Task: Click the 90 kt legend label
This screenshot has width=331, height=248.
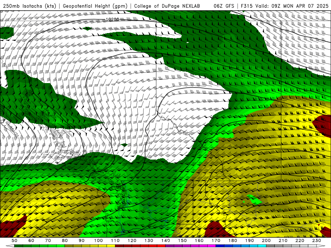Action: click(x=82, y=241)
